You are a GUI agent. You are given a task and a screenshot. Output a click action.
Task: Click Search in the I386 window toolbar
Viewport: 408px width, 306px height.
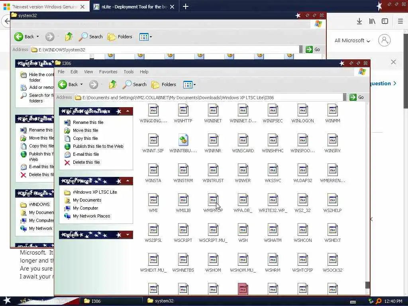tap(135, 84)
